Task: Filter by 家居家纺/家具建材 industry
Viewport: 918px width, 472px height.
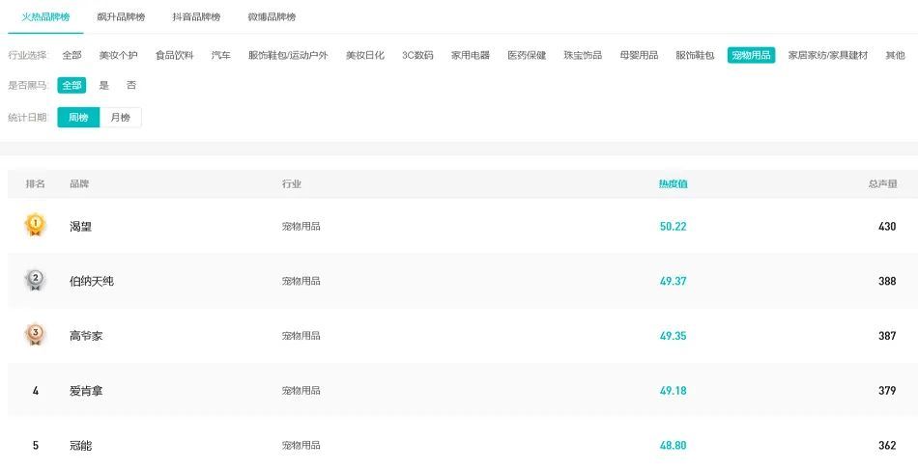Action: point(828,55)
